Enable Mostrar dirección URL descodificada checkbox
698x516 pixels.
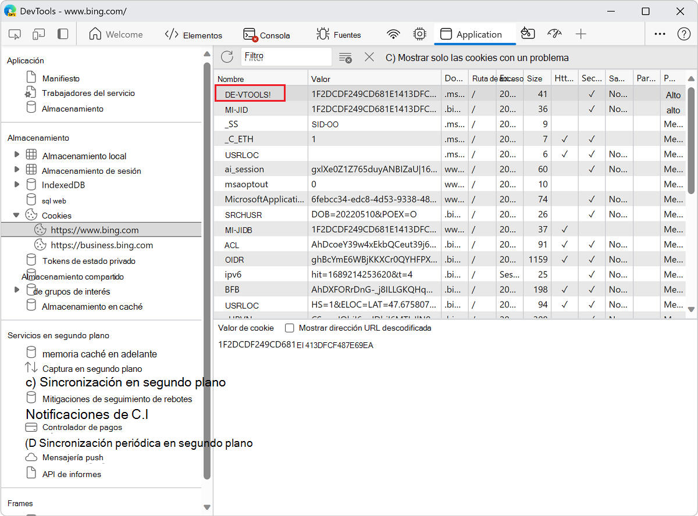pos(289,327)
